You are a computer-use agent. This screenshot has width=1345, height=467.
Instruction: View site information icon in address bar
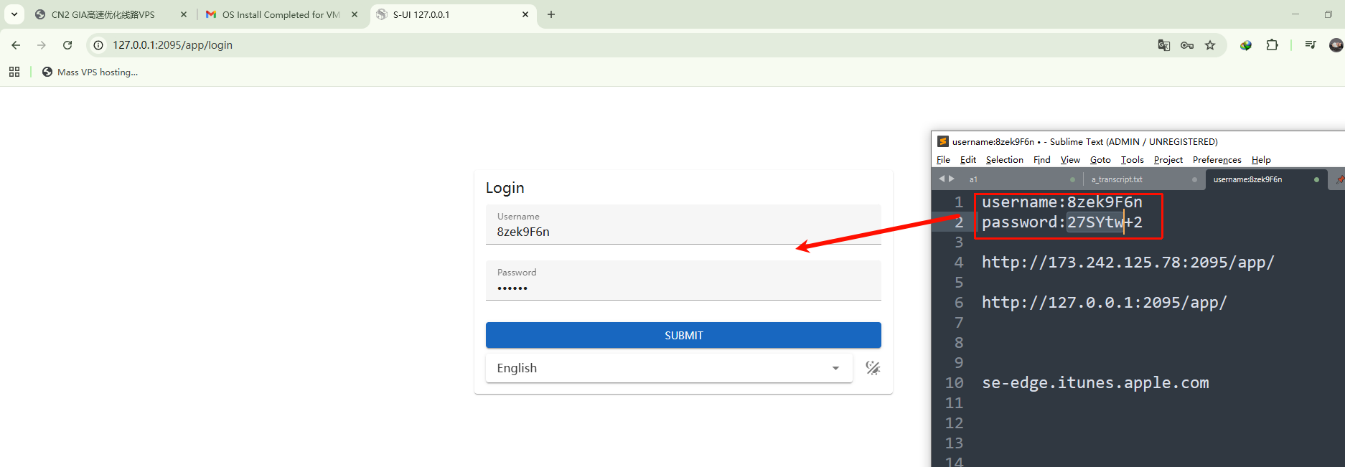point(99,45)
